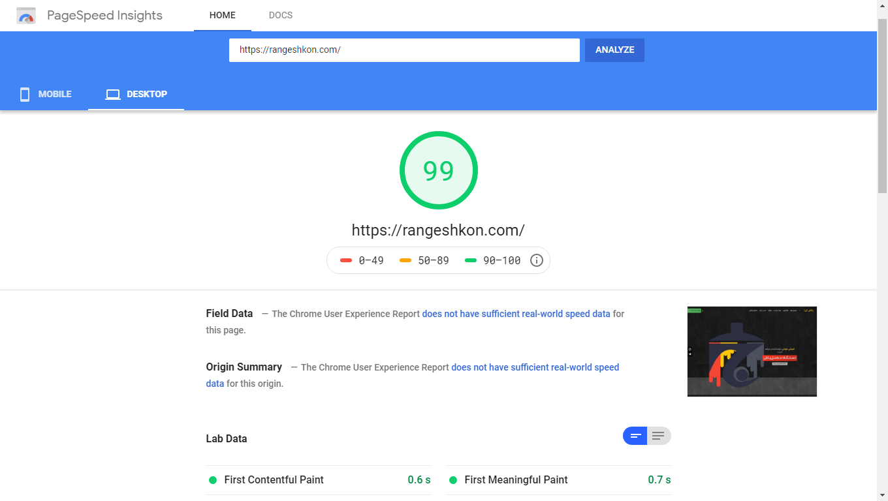Click the red 0–49 legend swatch
This screenshot has height=501, width=888.
pos(346,260)
